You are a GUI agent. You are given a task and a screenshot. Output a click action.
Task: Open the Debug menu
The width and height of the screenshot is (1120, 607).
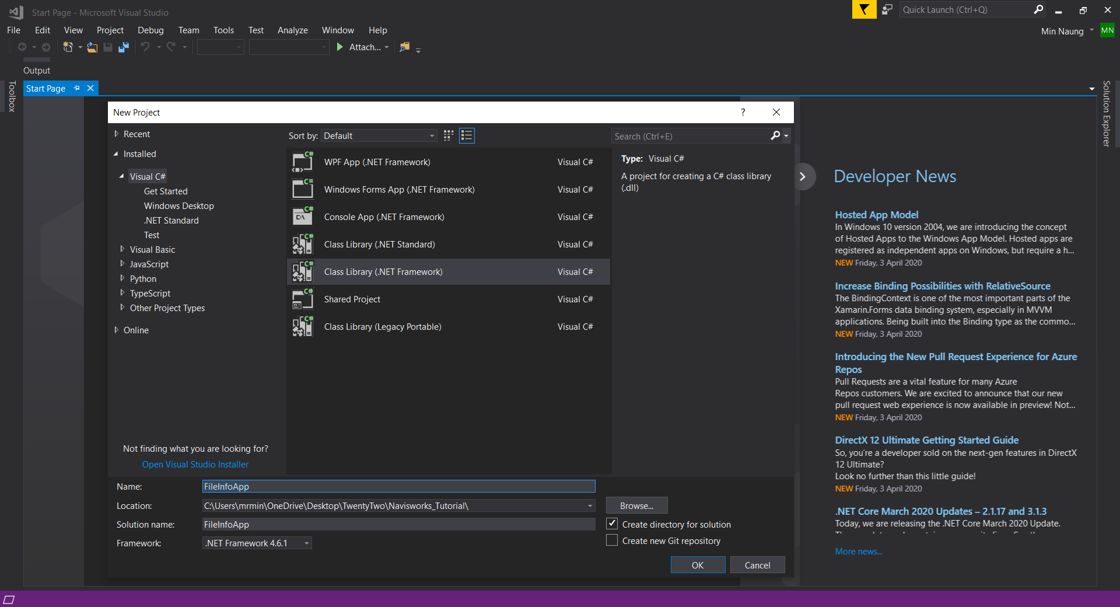(150, 30)
